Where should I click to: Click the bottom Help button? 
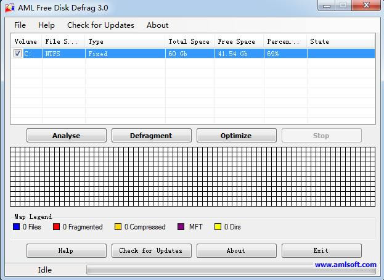pos(67,250)
